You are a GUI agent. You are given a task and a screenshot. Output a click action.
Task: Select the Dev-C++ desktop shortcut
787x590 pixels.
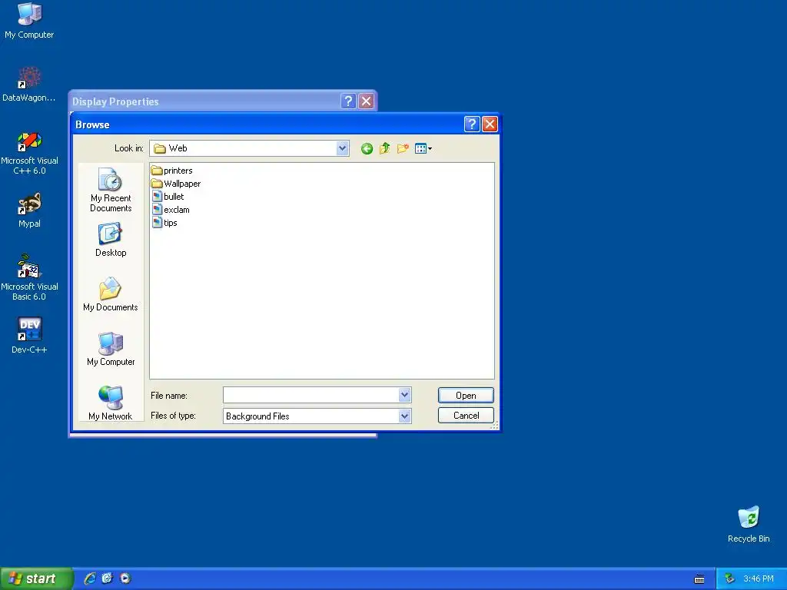(29, 336)
